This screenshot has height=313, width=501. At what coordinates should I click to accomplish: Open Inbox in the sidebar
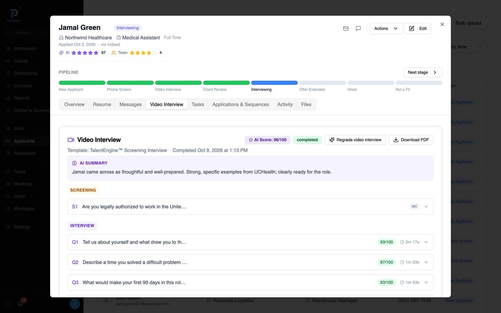(19, 196)
